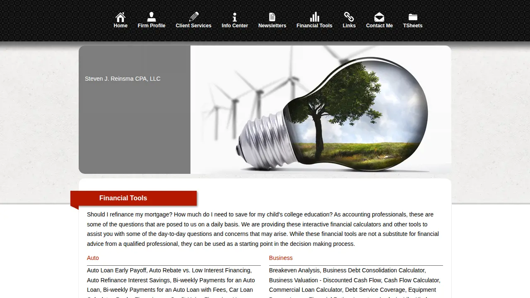Click the light bulb banner image

(x=321, y=110)
